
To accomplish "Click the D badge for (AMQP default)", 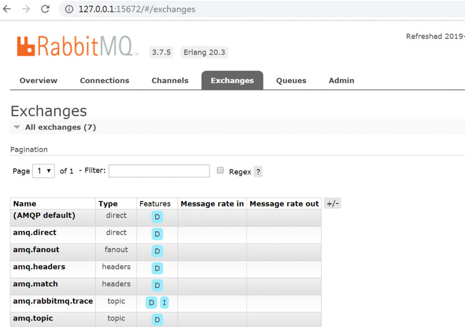I will click(x=157, y=217).
